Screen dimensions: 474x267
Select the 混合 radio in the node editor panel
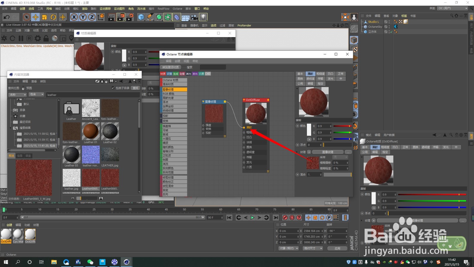(297, 174)
